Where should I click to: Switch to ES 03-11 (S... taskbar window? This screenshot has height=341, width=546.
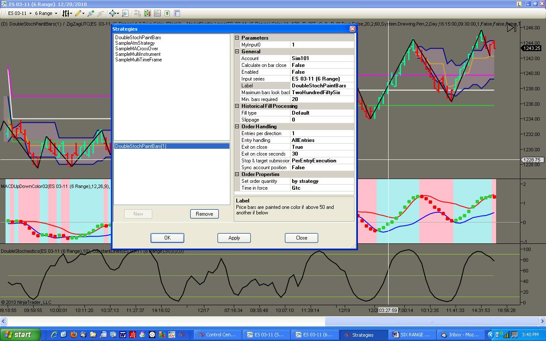(267, 335)
